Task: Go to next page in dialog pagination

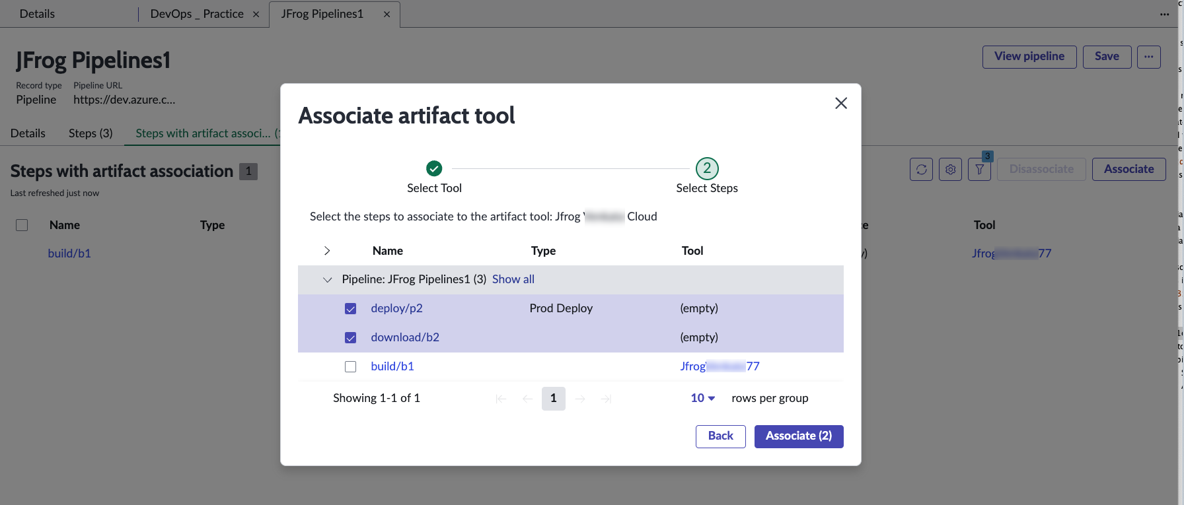Action: tap(580, 399)
